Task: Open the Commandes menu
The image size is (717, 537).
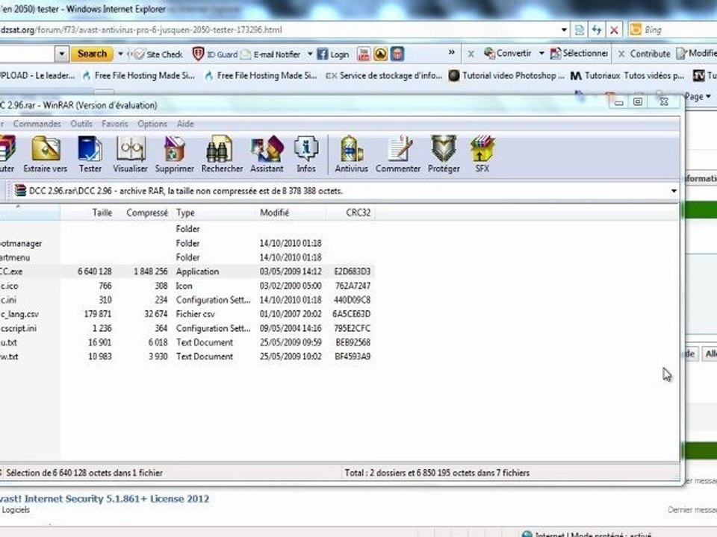Action: click(37, 124)
